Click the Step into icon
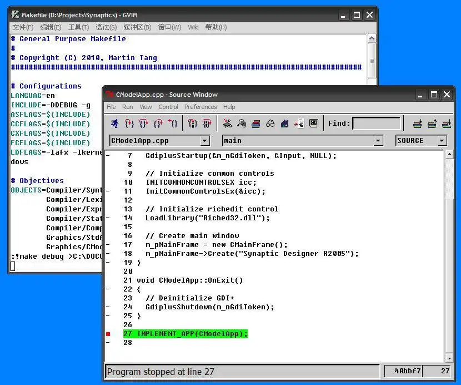The width and height of the screenshot is (461, 385). click(129, 124)
